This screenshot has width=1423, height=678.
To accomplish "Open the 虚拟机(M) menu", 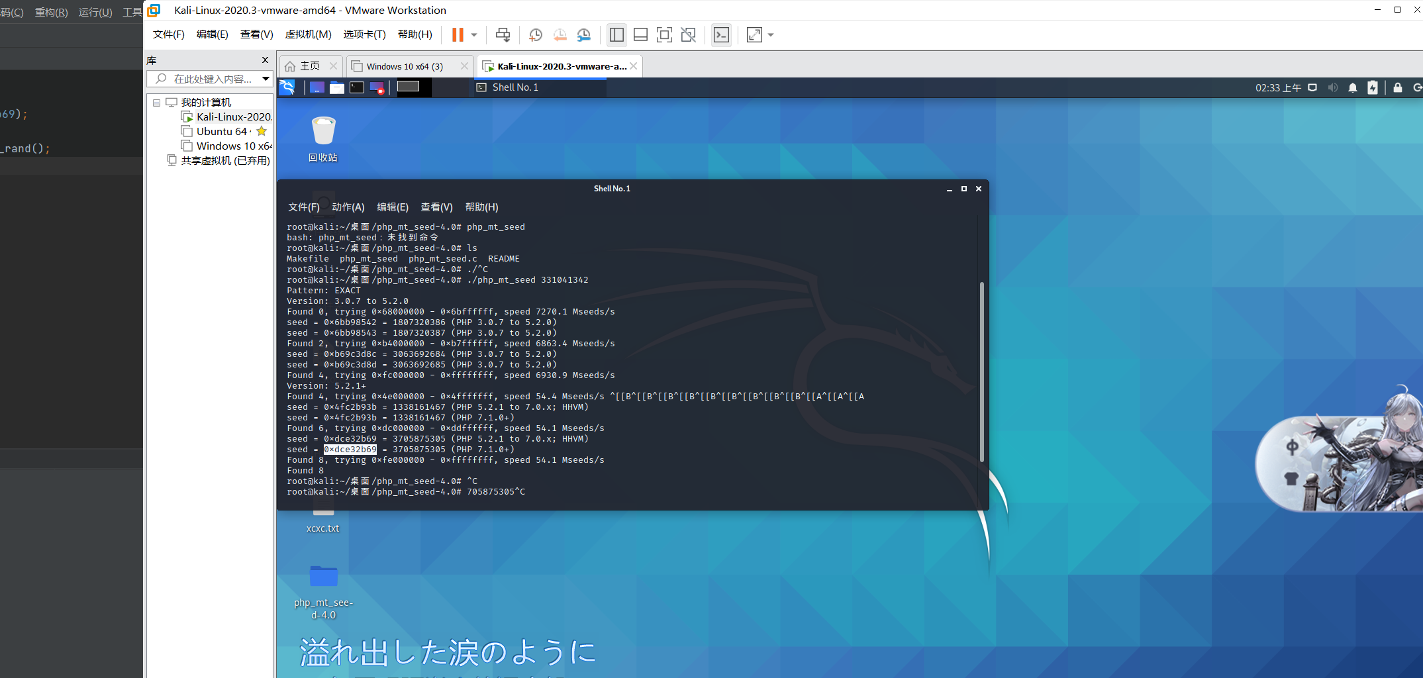I will (309, 34).
